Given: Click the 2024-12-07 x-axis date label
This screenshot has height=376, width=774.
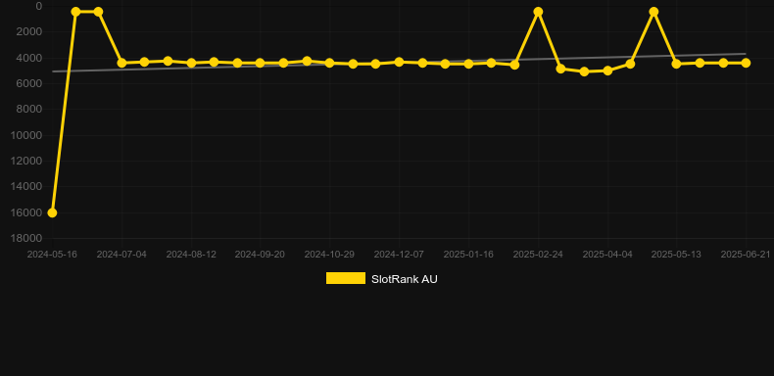Looking at the screenshot, I should [x=399, y=255].
